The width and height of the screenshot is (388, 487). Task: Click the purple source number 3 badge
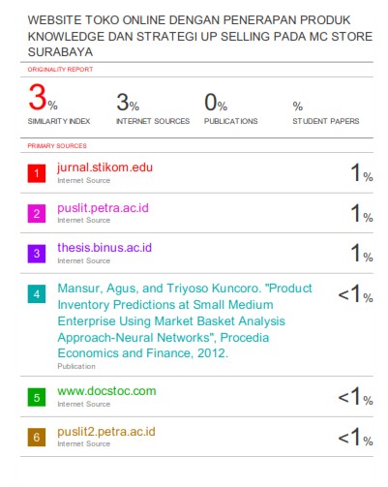tap(37, 254)
